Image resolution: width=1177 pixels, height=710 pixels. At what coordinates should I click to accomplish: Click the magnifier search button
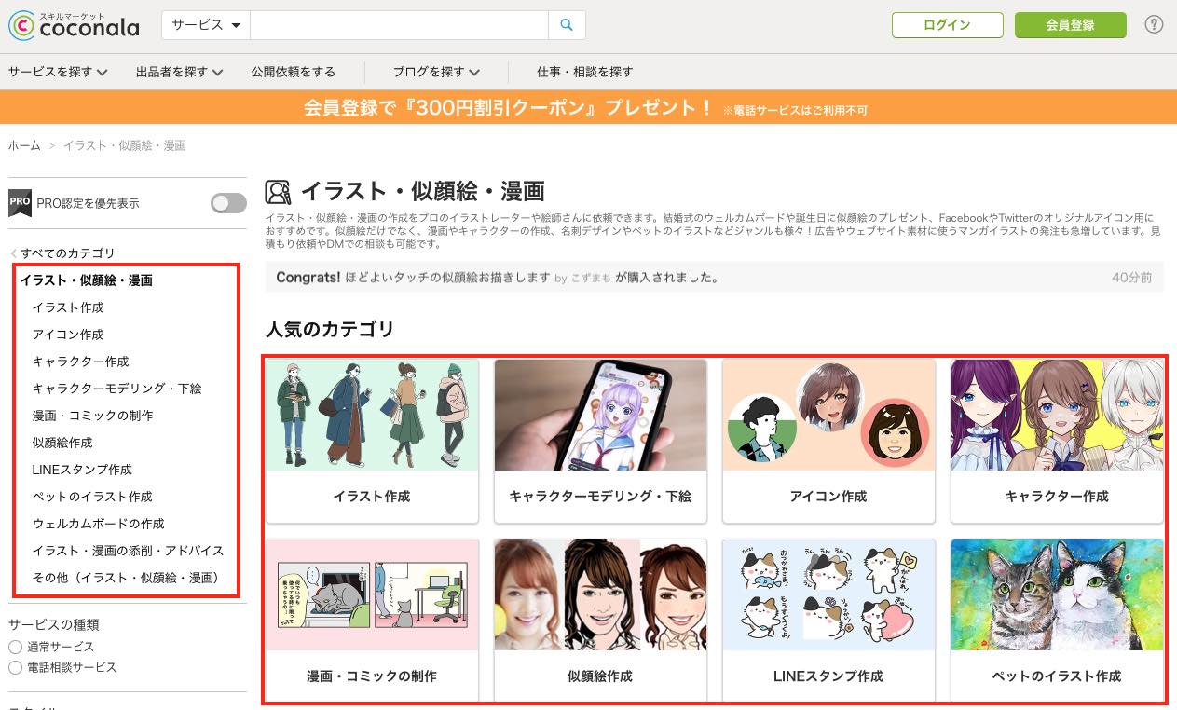click(x=567, y=25)
